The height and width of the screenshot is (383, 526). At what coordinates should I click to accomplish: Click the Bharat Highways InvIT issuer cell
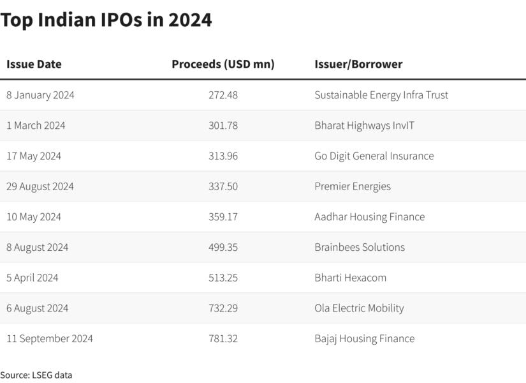click(364, 126)
